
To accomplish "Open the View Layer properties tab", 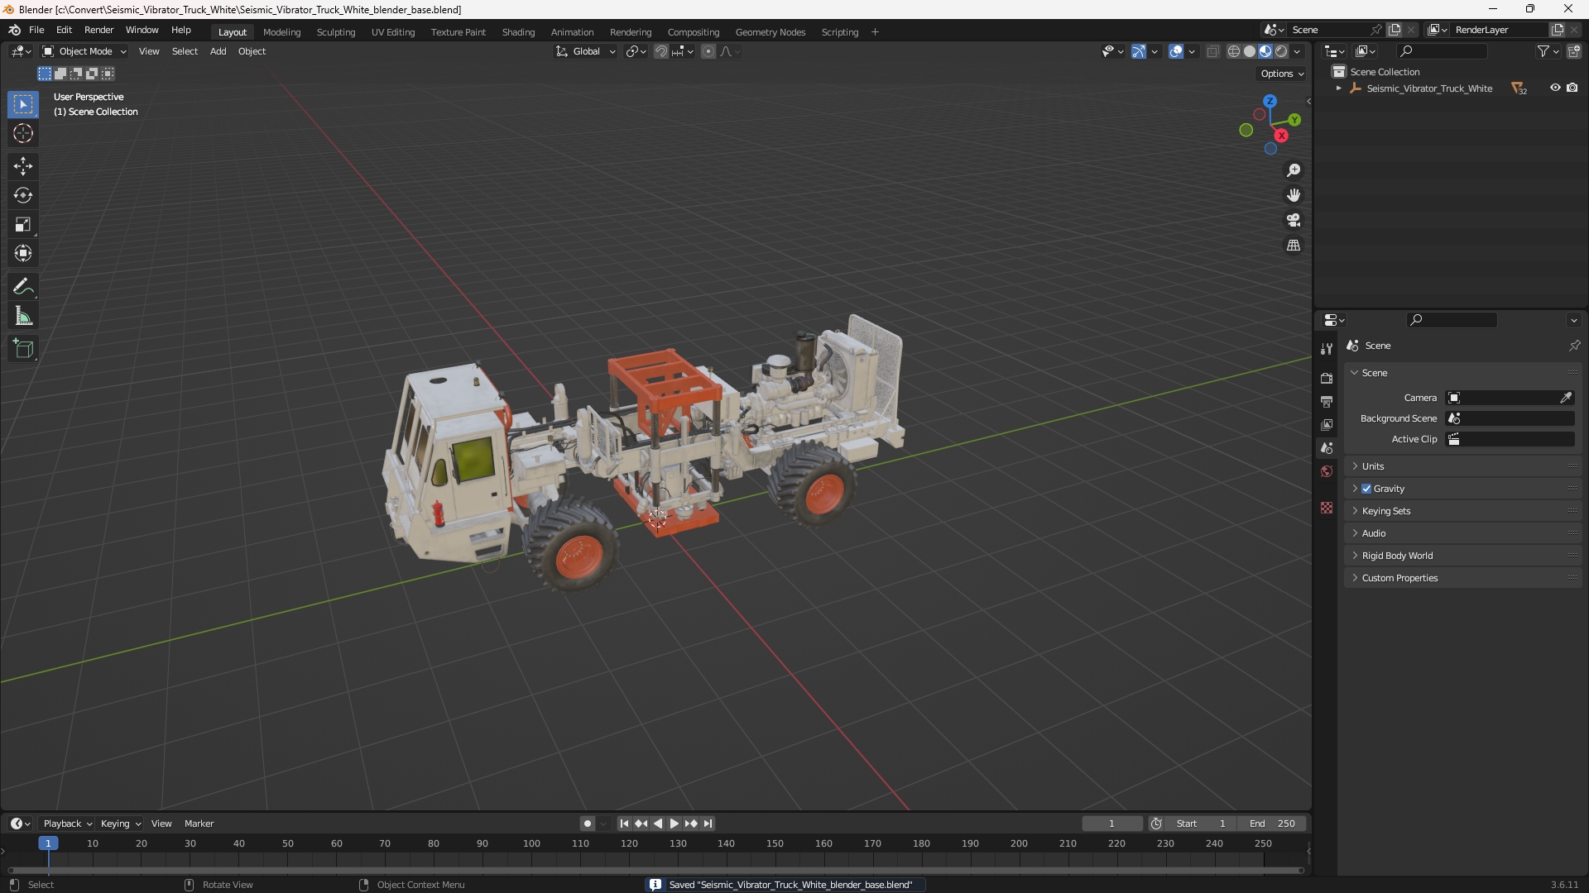I will click(1327, 424).
